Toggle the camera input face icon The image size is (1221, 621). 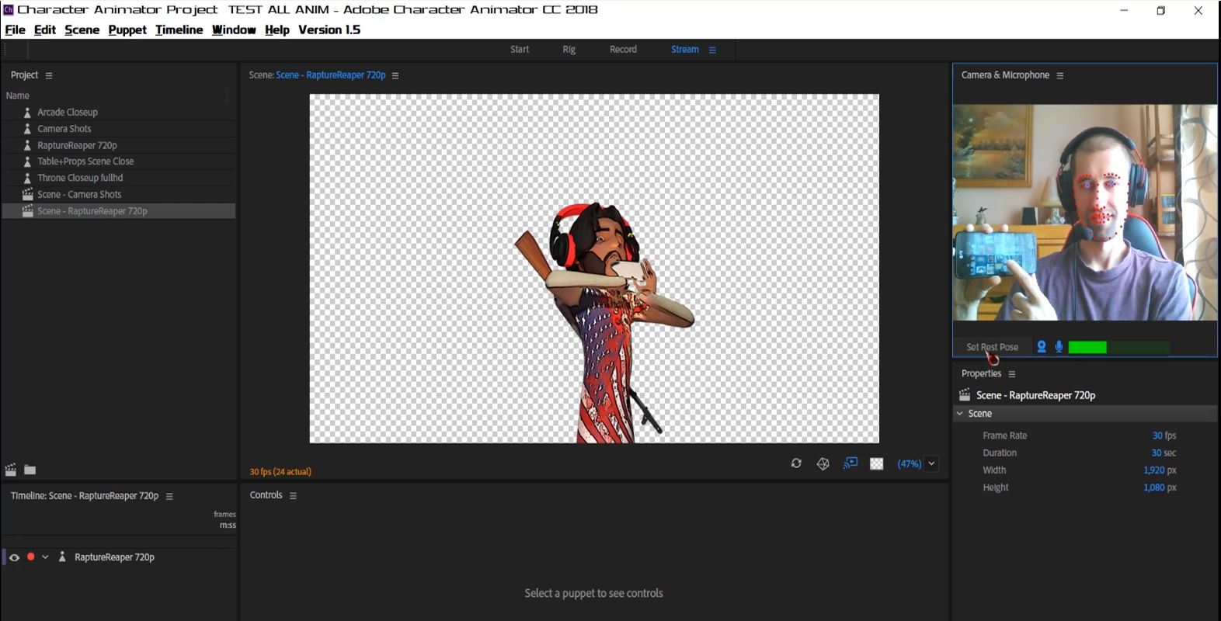coord(1042,347)
